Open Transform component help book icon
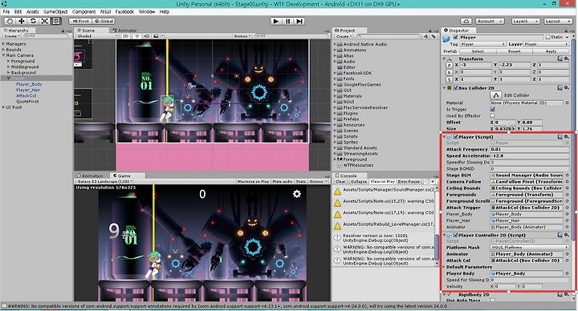Viewport: 578px width, 311px height. [560, 59]
